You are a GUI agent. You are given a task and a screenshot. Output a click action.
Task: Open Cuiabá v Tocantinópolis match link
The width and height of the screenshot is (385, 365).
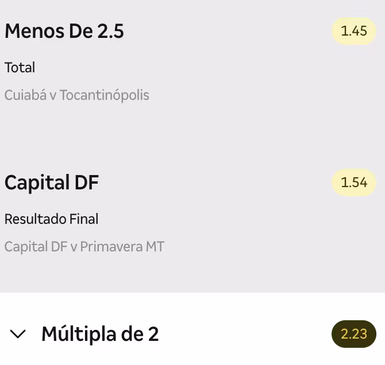click(x=77, y=95)
